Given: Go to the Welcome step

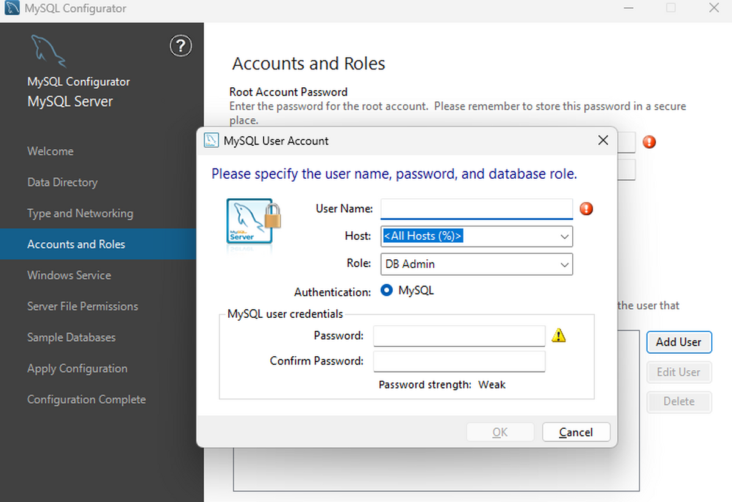Looking at the screenshot, I should [51, 151].
